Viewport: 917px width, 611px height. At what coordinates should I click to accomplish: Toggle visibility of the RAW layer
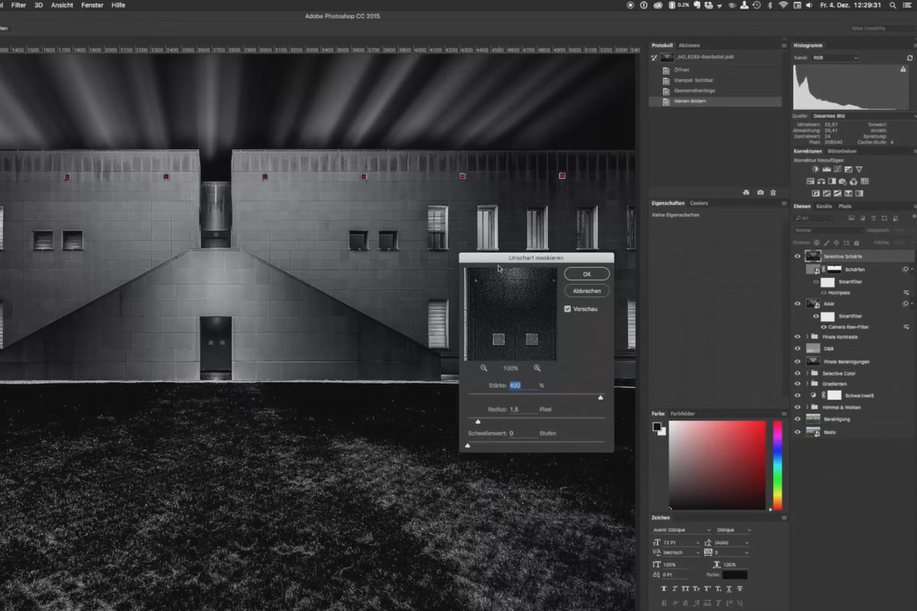pyautogui.click(x=797, y=303)
